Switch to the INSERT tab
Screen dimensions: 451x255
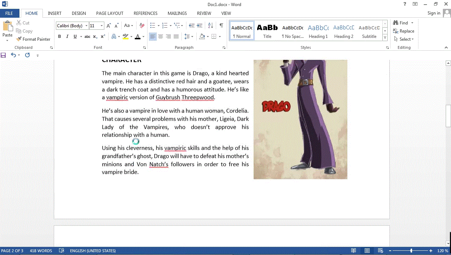pyautogui.click(x=55, y=13)
